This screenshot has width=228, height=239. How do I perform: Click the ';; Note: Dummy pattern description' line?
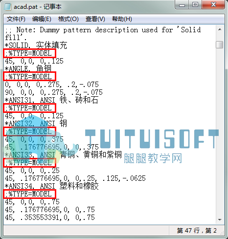pos(103,30)
